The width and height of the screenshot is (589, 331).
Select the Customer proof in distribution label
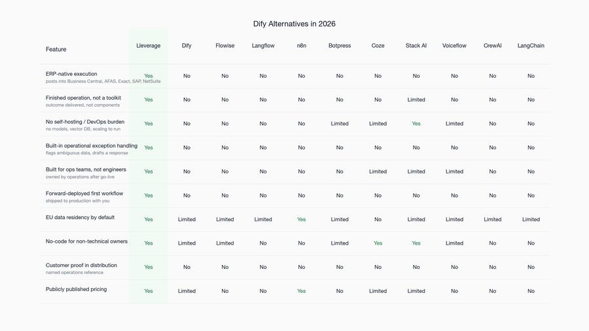81,265
